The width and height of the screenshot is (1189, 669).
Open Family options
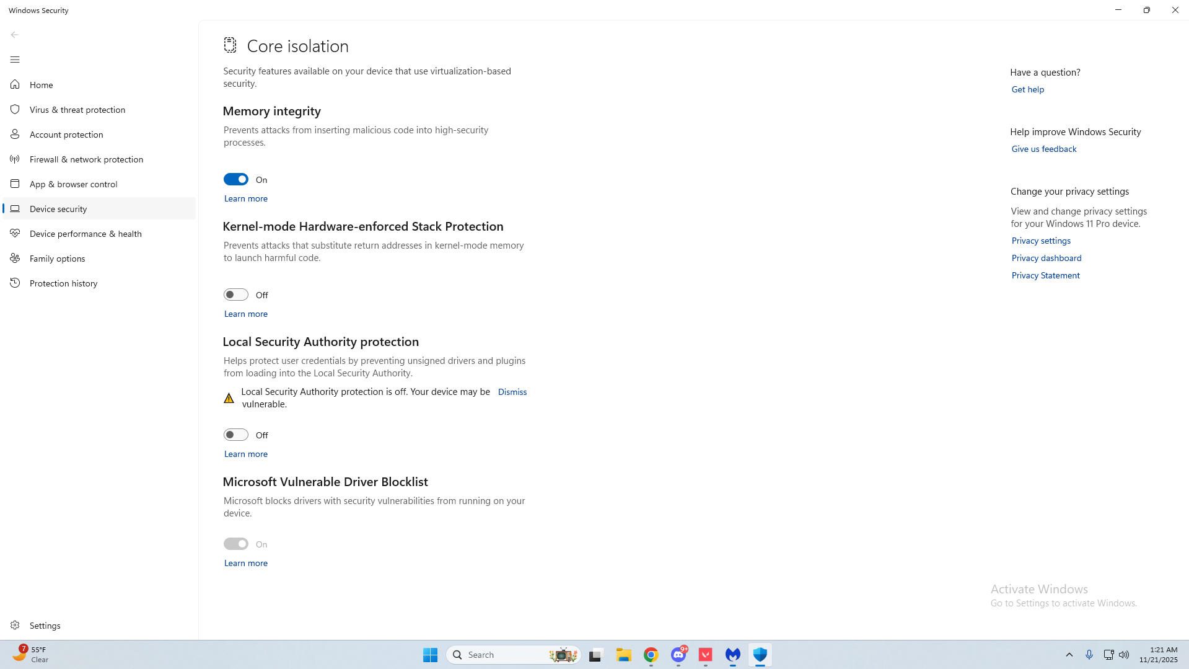click(99, 258)
